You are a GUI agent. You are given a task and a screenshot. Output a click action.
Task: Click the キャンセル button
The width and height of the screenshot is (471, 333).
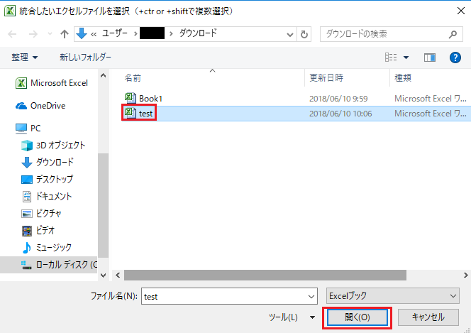[x=428, y=317]
